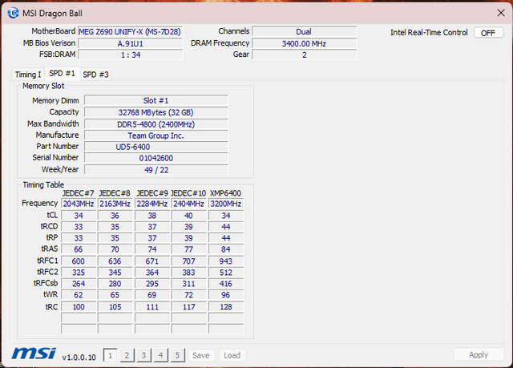The width and height of the screenshot is (513, 368).
Task: Click the tWR value 62
Action: coord(79,295)
